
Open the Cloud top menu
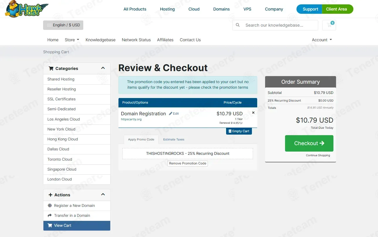194,9
